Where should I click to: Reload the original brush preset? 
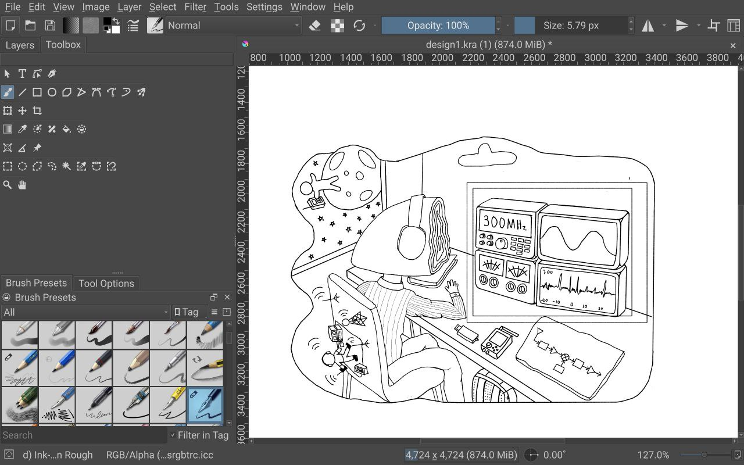tap(359, 26)
